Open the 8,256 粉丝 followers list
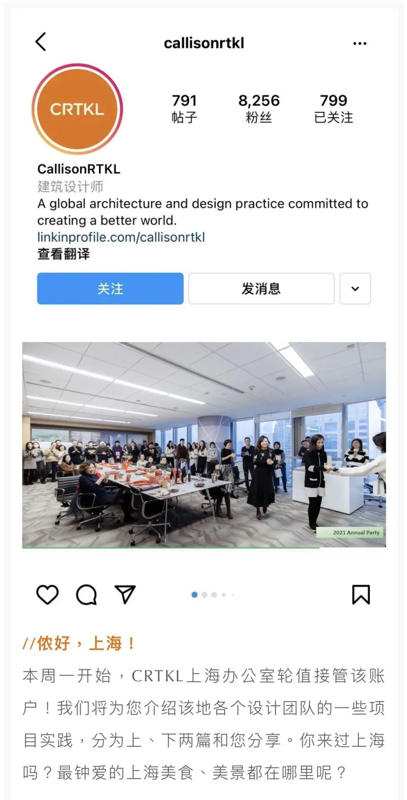 (259, 108)
